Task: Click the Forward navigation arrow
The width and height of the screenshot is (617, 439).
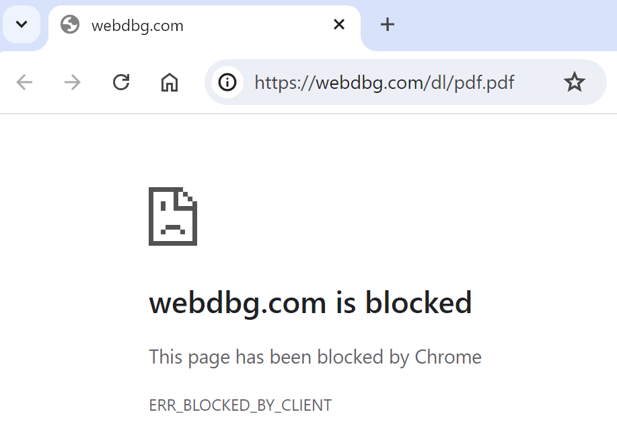Action: click(73, 82)
